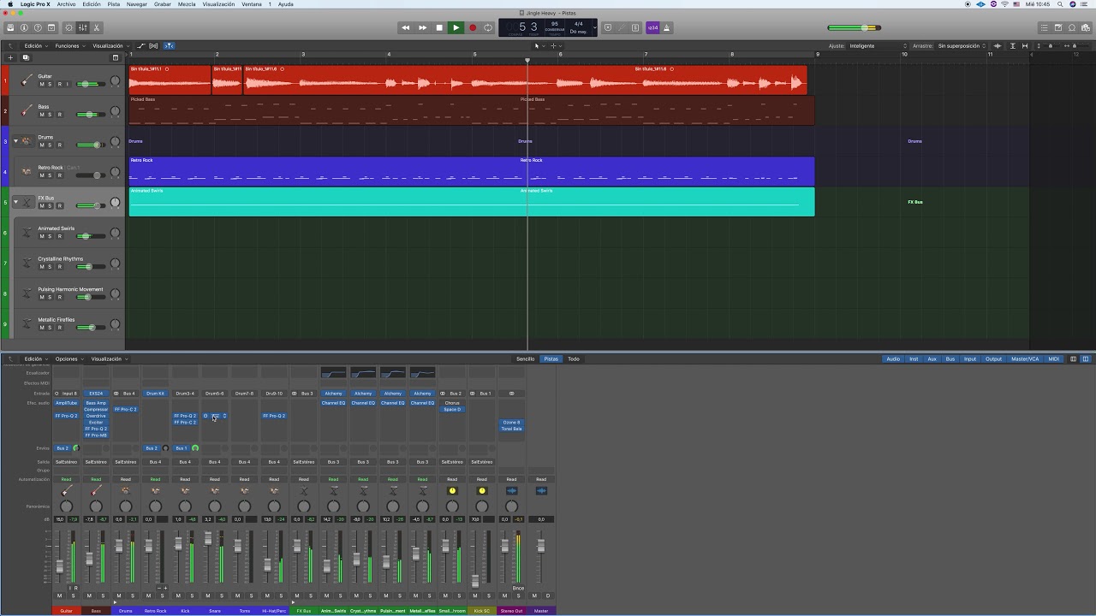Viewport: 1096px width, 616px height.
Task: Open the tracks Edición dropdown menu
Action: coord(35,45)
